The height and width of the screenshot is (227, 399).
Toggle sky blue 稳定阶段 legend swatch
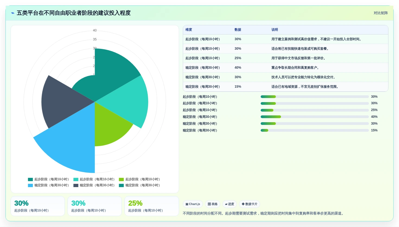pyautogui.click(x=30, y=185)
